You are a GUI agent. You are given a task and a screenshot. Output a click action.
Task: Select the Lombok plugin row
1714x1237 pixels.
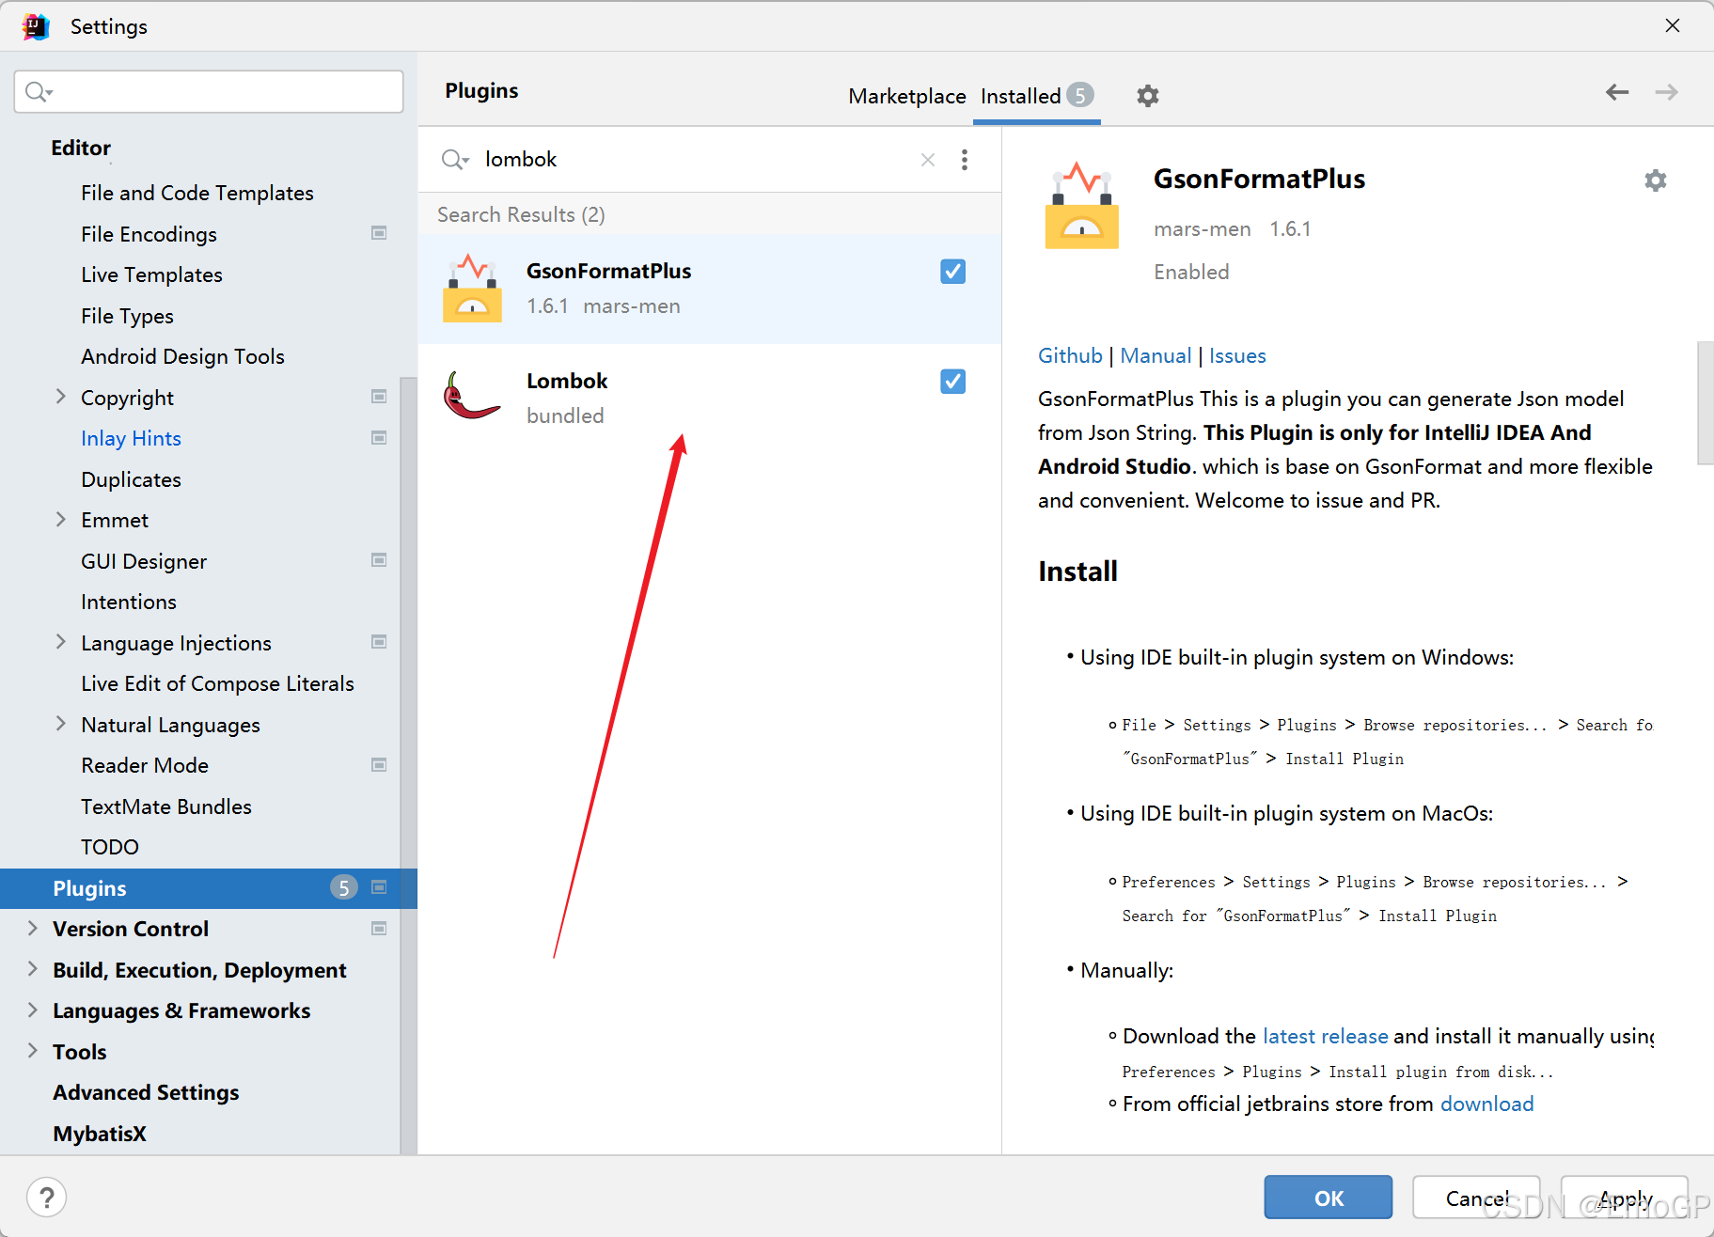709,398
